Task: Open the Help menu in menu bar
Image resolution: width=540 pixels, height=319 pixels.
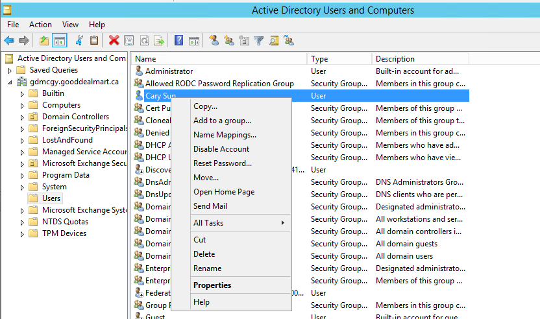Action: pos(97,25)
